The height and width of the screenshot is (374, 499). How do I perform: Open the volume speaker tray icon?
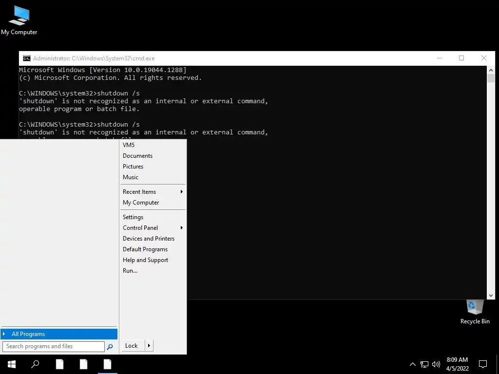[x=436, y=364]
